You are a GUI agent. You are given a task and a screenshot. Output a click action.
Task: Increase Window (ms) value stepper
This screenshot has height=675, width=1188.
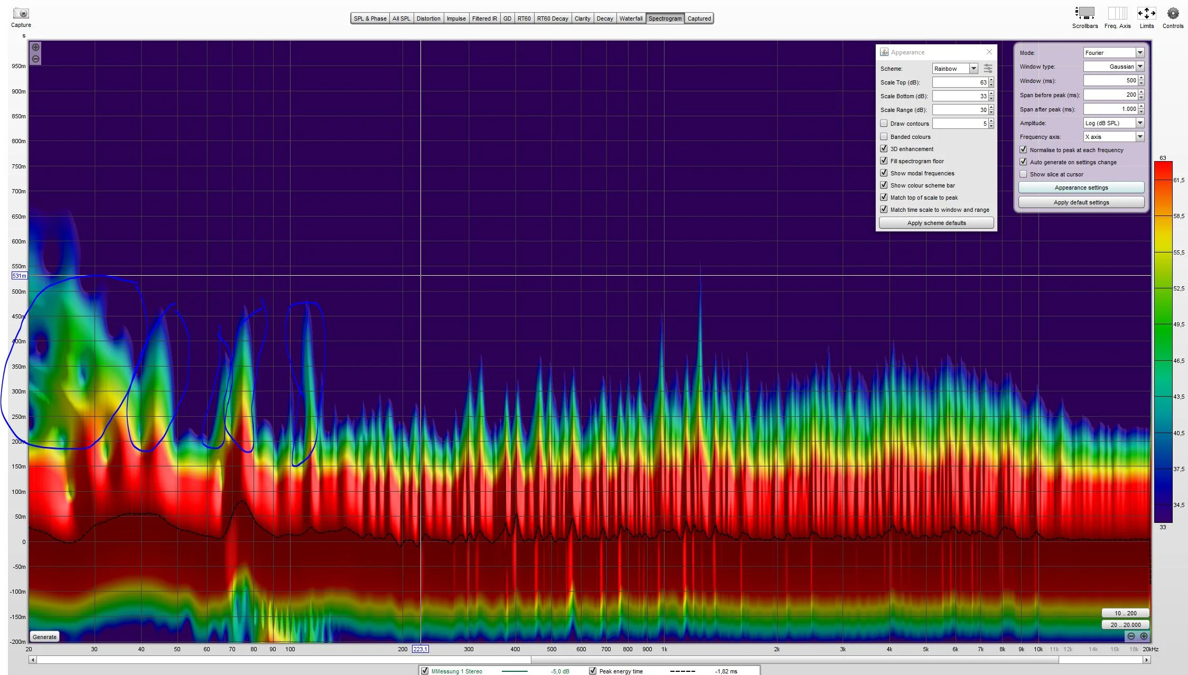(1141, 78)
